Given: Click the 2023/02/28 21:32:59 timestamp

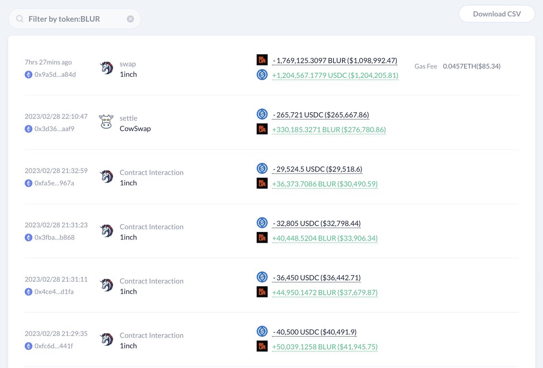Looking at the screenshot, I should click(56, 170).
